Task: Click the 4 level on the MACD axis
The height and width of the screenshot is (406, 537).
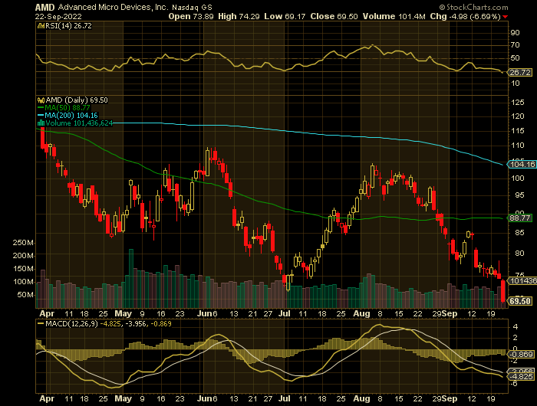Action: click(516, 327)
